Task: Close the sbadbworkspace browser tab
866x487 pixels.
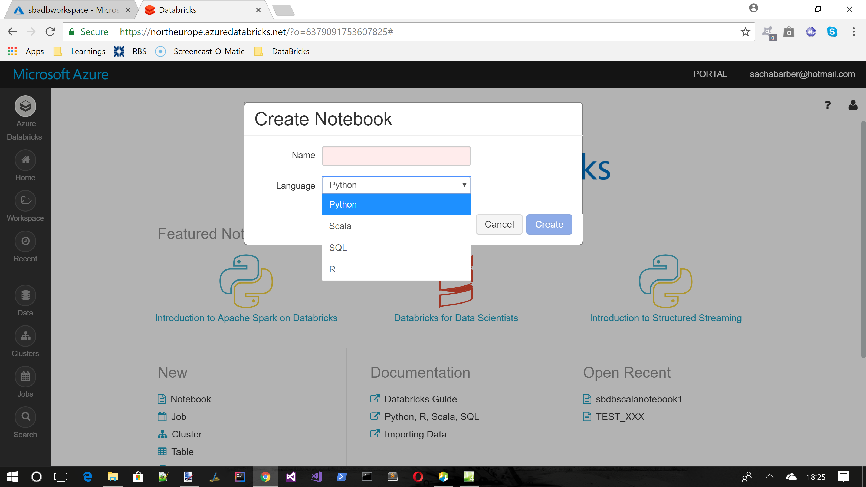Action: (x=128, y=10)
